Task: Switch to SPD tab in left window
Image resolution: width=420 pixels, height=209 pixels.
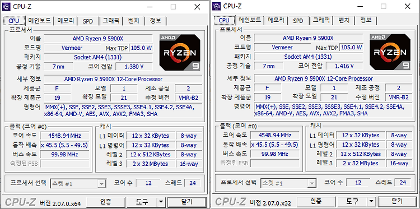Action: click(87, 21)
